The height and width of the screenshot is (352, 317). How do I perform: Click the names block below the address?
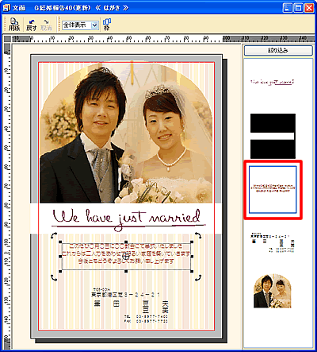click(132, 307)
